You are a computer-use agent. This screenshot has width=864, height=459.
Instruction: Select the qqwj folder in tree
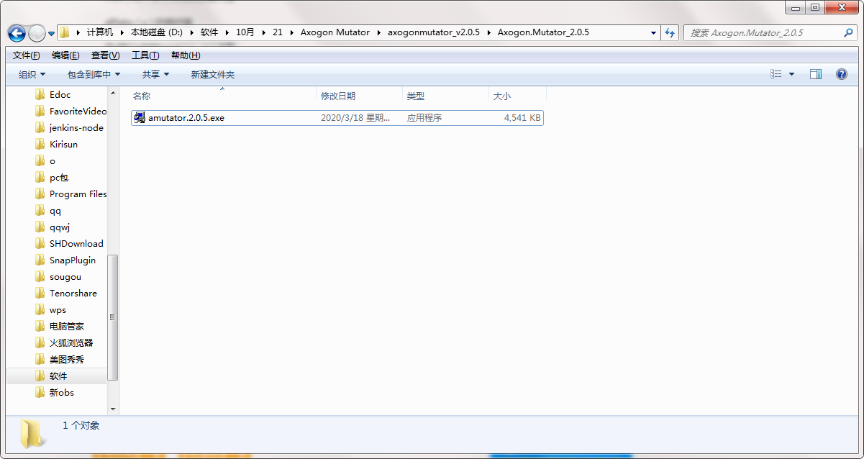click(x=59, y=227)
